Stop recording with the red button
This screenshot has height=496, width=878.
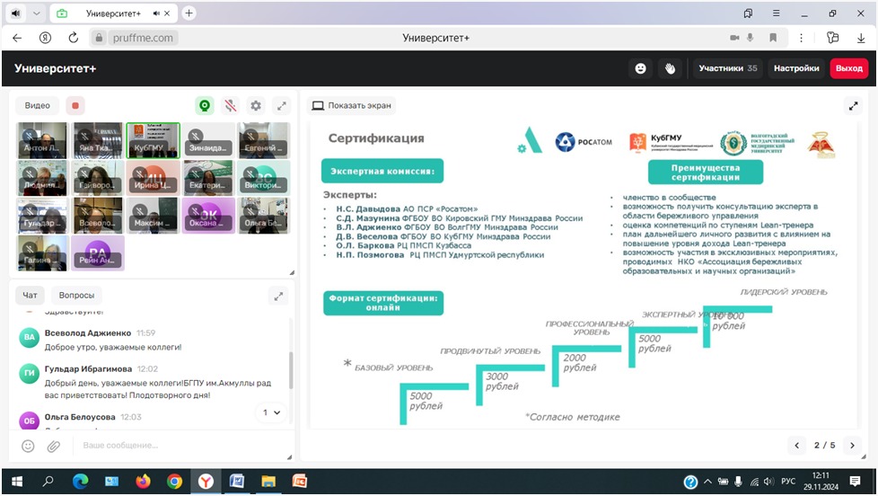click(x=75, y=106)
